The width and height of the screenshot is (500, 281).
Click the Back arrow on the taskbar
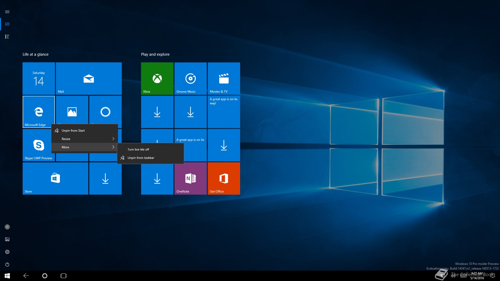[26, 276]
